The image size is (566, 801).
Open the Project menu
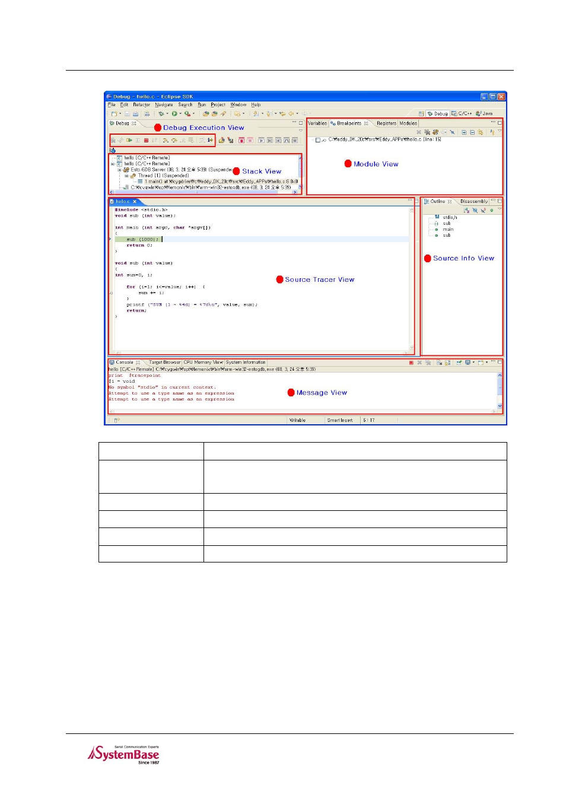[218, 104]
